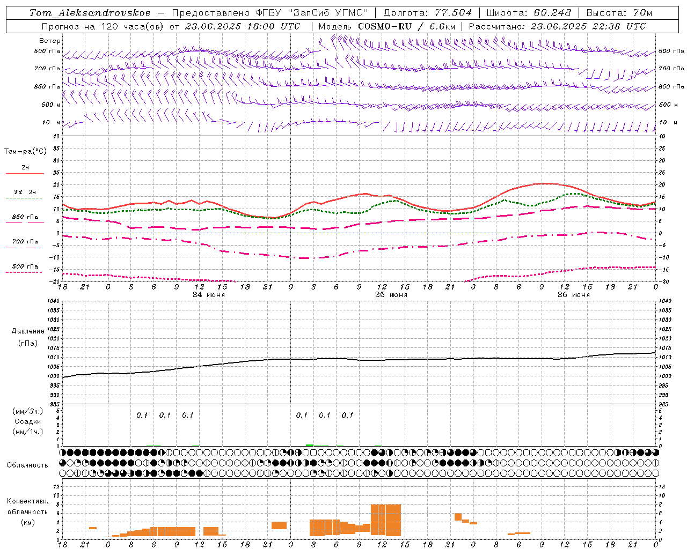Click the "Конвективн." convective cloud label
The height and width of the screenshot is (549, 687).
click(x=27, y=501)
